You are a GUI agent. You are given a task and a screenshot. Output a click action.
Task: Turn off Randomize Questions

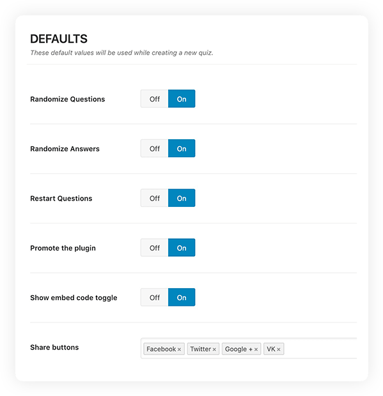pos(155,99)
